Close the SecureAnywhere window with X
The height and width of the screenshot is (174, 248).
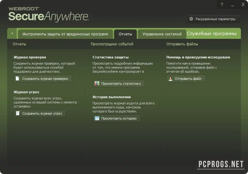coord(243,5)
